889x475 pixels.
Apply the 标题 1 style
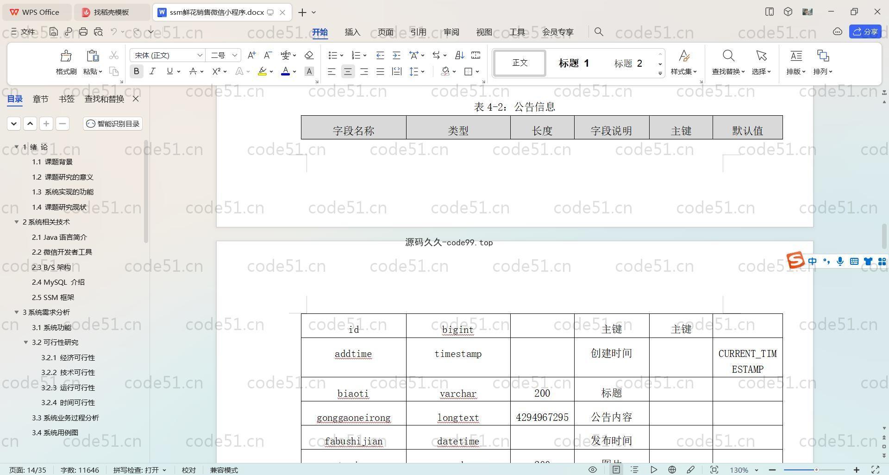coord(574,63)
